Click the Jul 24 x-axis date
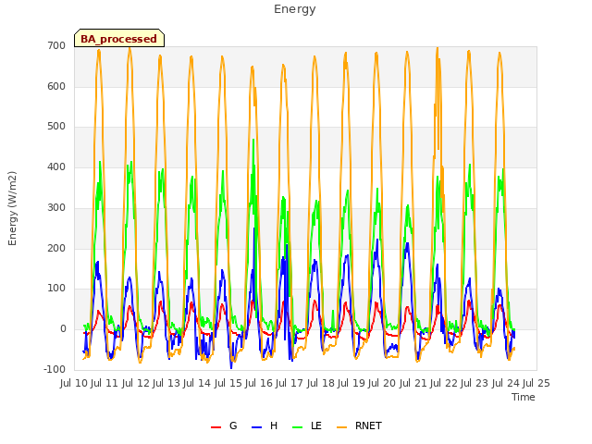This screenshot has width=592, height=444. tap(506, 384)
